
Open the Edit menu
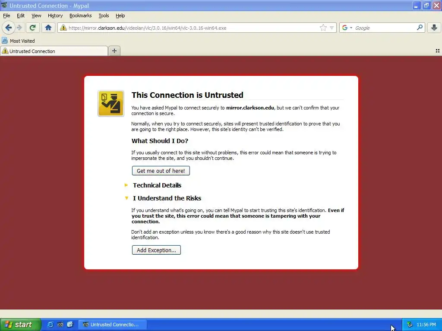[x=21, y=16]
